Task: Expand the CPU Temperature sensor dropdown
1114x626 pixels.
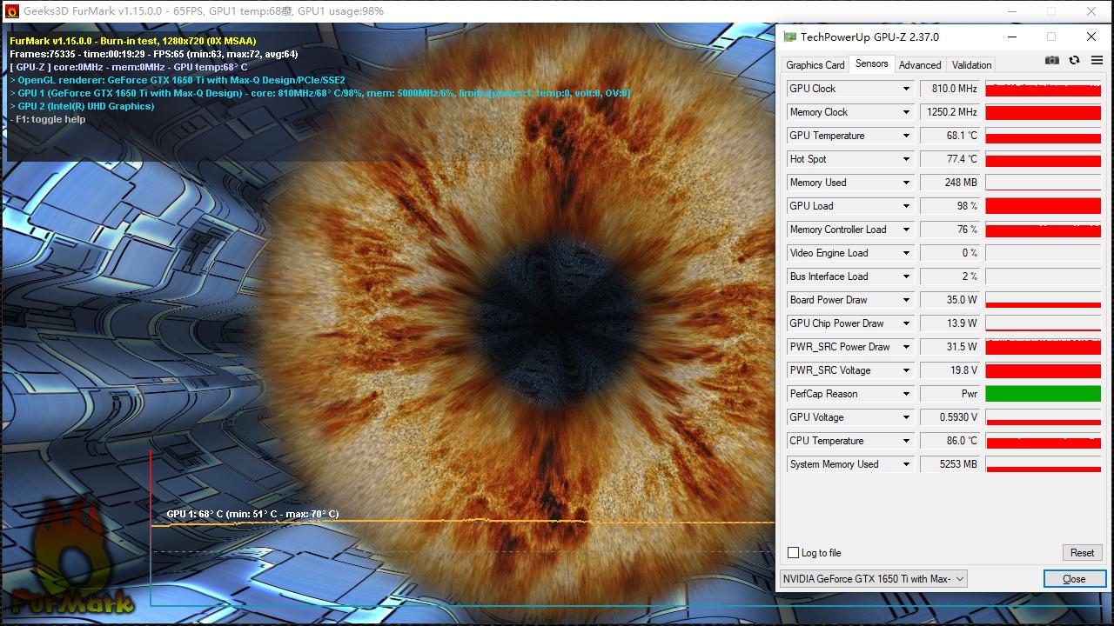Action: 906,441
